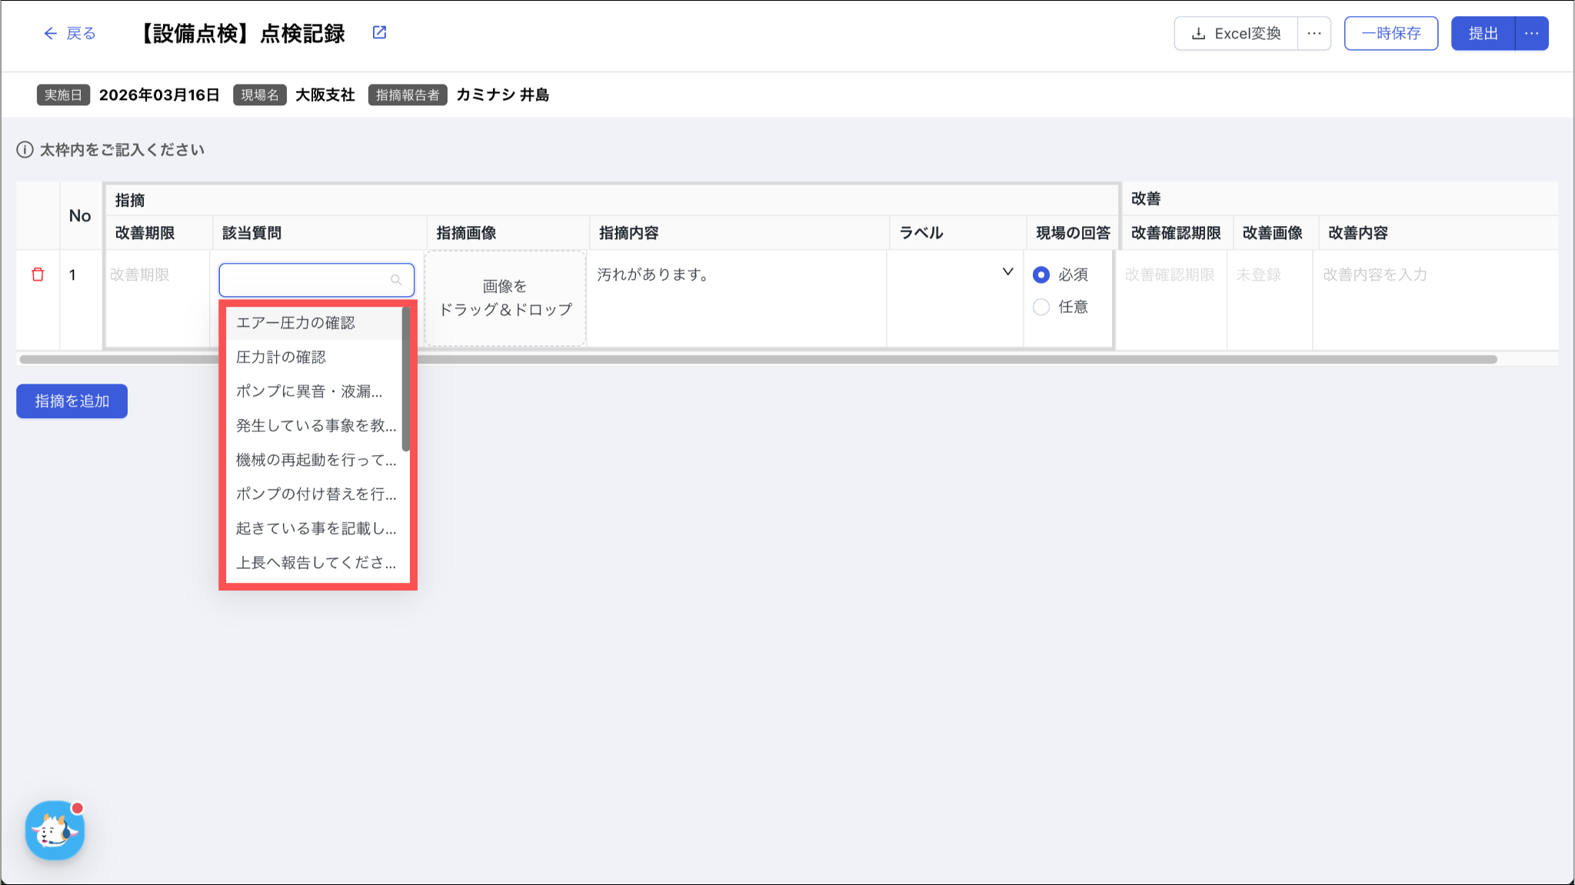Open the more options next to 提出
Image resolution: width=1575 pixels, height=885 pixels.
click(x=1531, y=34)
